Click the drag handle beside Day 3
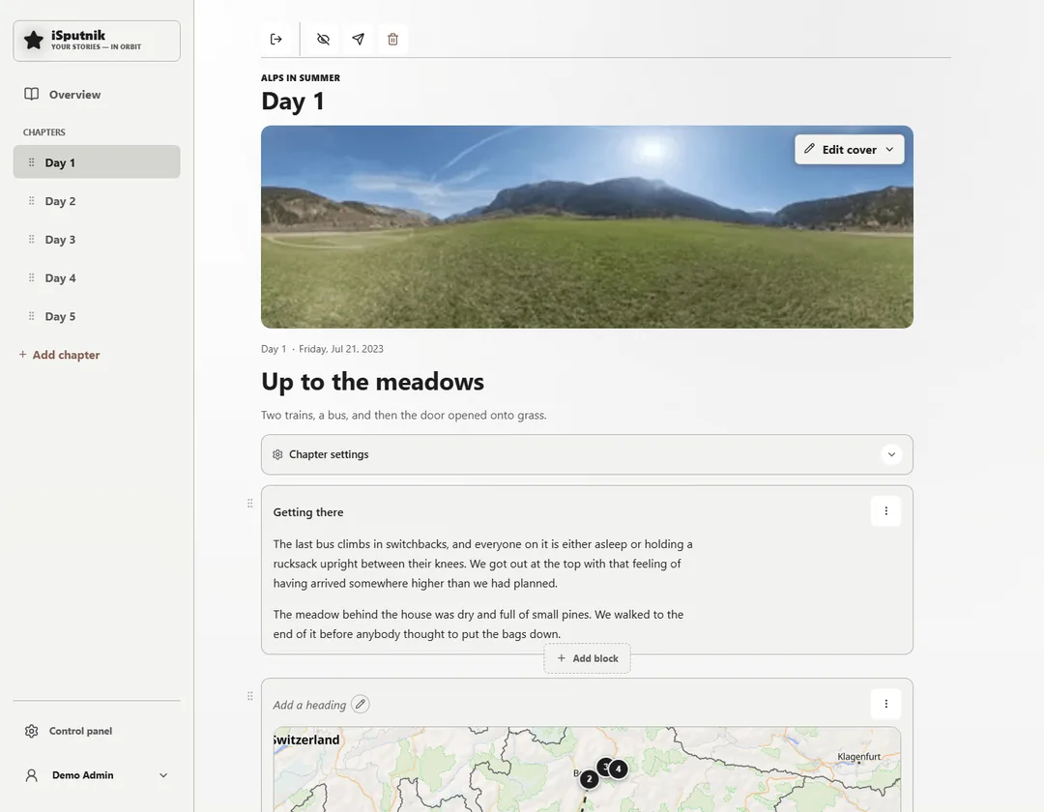The width and height of the screenshot is (1044, 812). click(31, 240)
